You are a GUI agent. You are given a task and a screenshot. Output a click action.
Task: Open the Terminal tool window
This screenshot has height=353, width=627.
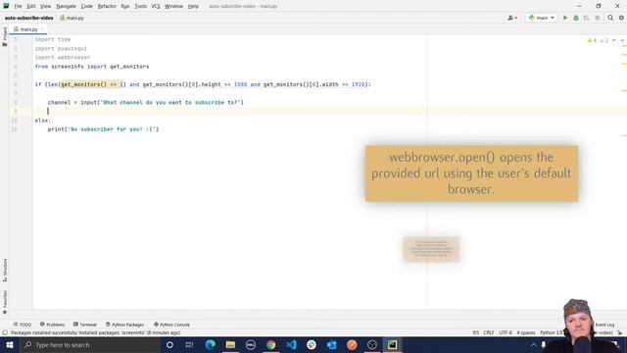(85, 325)
